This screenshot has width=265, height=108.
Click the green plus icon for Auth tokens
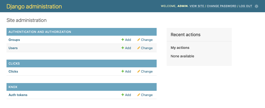[123, 95]
